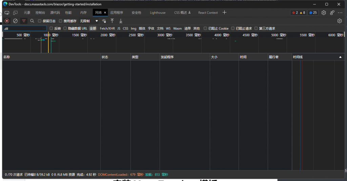
Task: Show the 8 warnings counter
Action: [302, 13]
